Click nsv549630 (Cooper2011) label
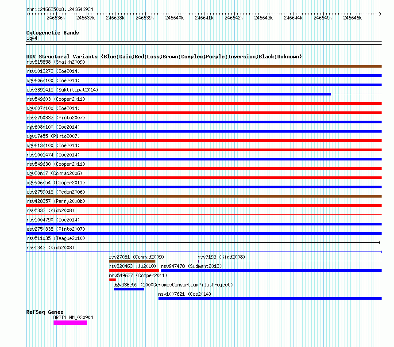Image resolution: width=394 pixels, height=347 pixels. click(56, 164)
